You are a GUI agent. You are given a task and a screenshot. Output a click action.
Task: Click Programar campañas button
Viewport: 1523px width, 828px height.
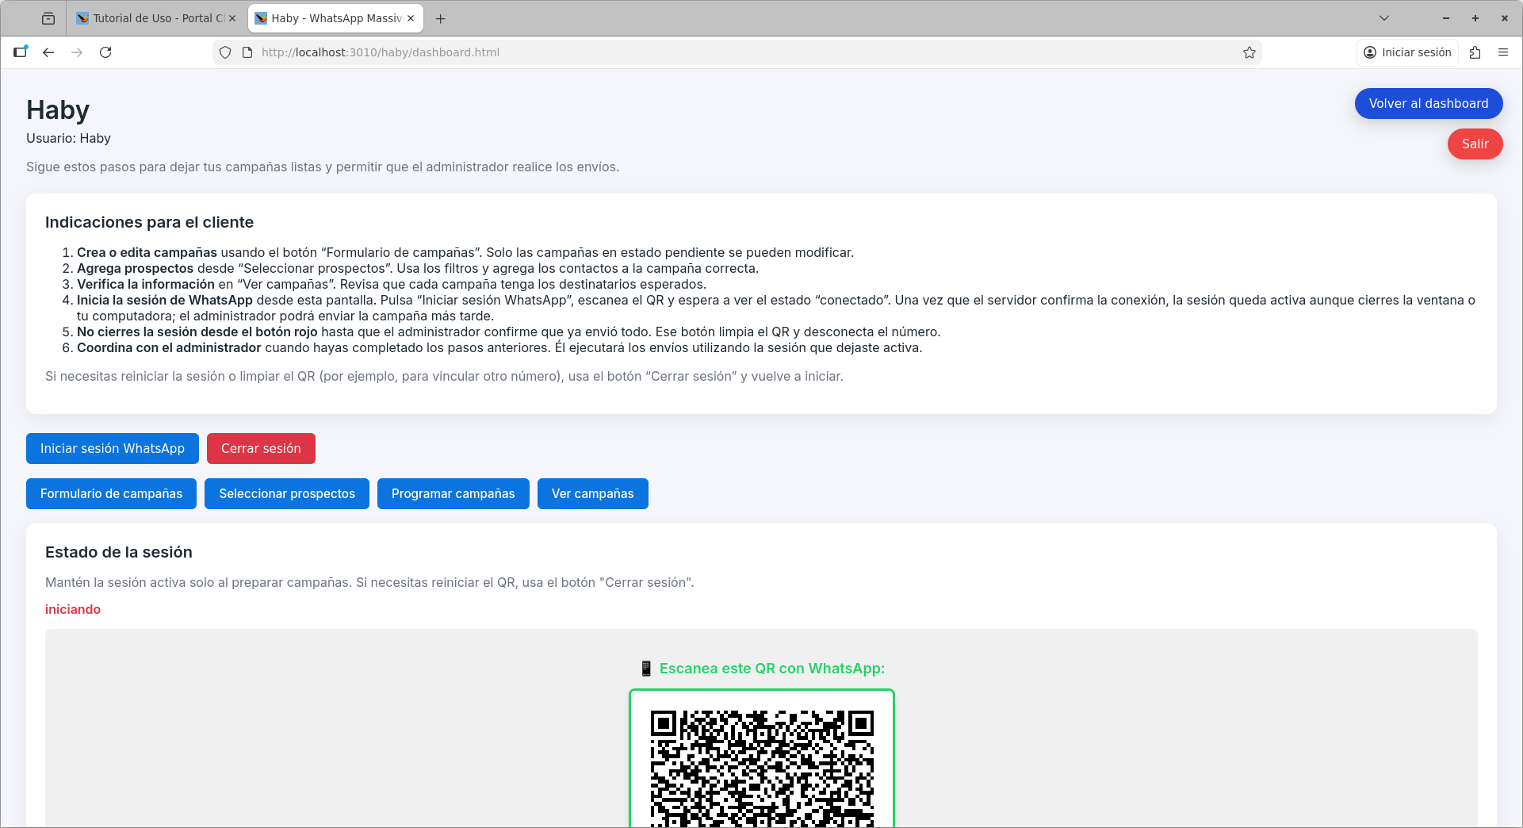(x=453, y=493)
